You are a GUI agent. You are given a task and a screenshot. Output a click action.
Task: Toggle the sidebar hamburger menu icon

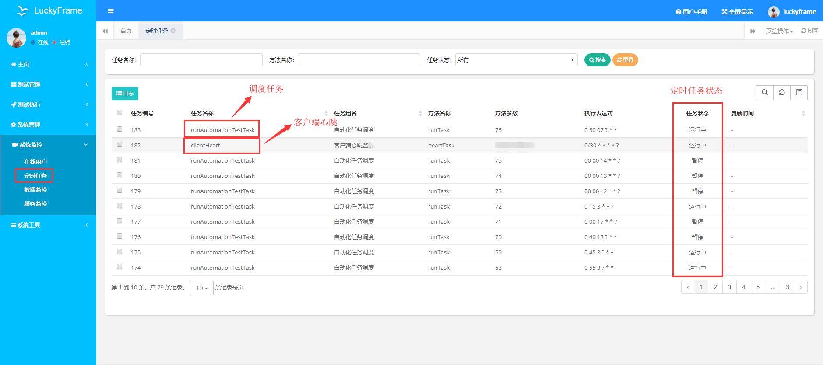click(x=111, y=11)
